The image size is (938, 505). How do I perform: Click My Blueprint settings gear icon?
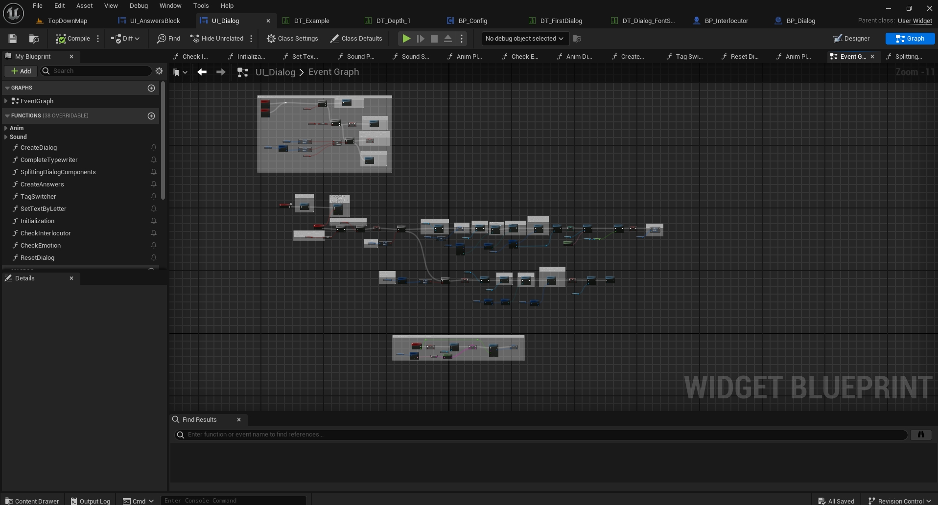point(159,71)
